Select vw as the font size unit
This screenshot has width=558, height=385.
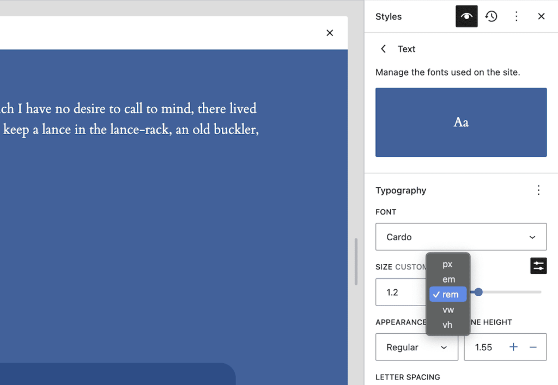[x=447, y=309]
